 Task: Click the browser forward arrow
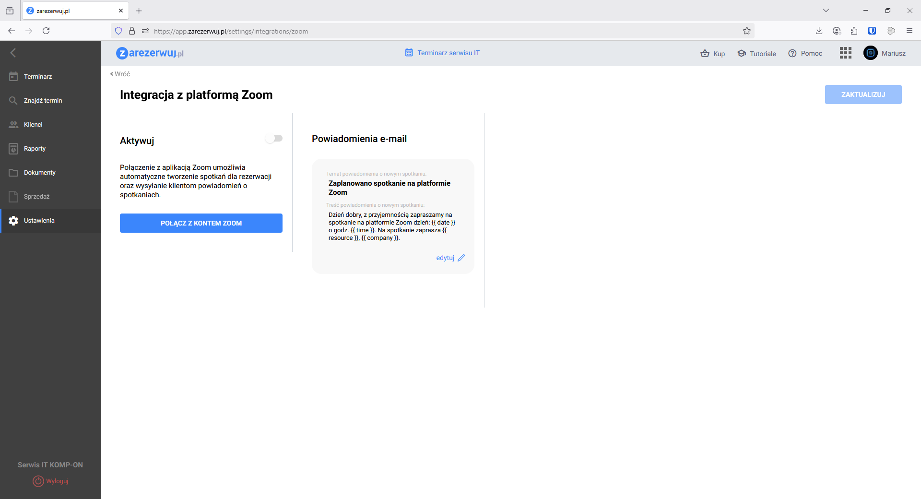[x=29, y=31]
